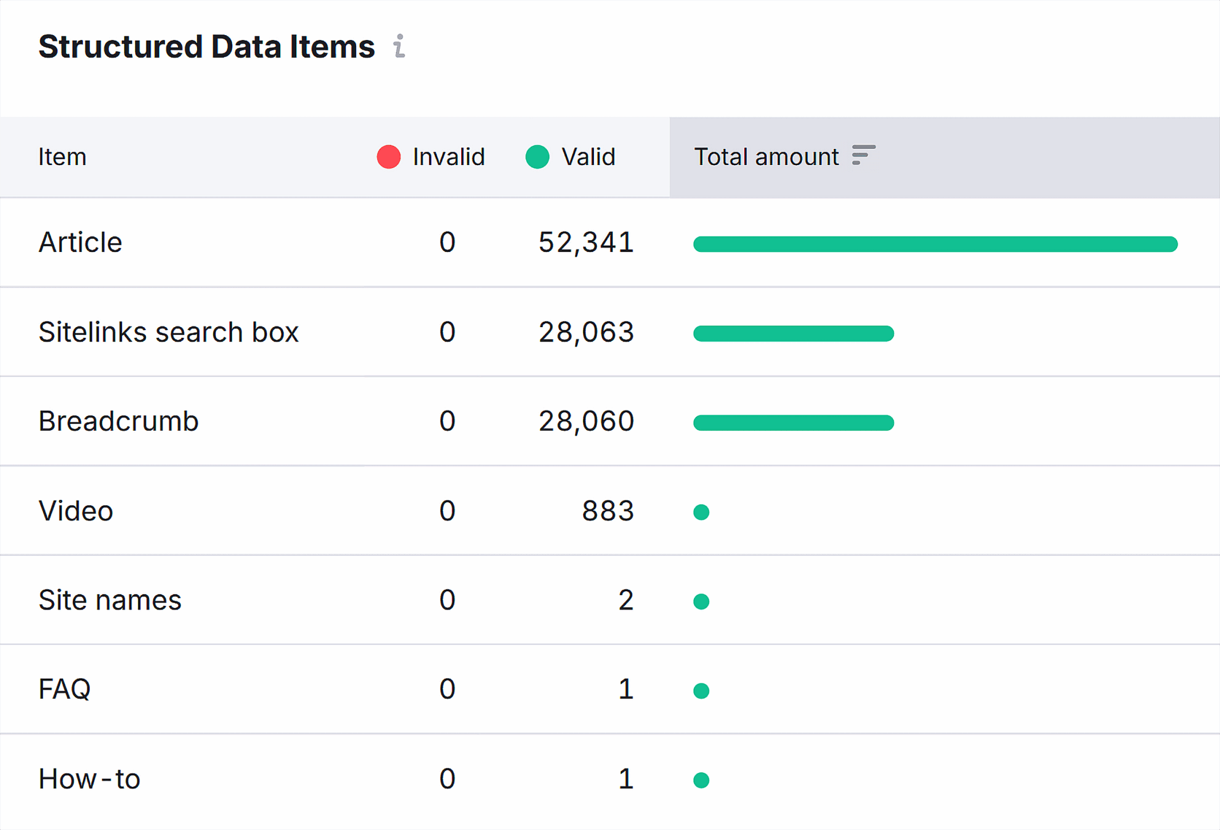This screenshot has width=1220, height=830.
Task: Select the Total amount column header
Action: pos(944,157)
